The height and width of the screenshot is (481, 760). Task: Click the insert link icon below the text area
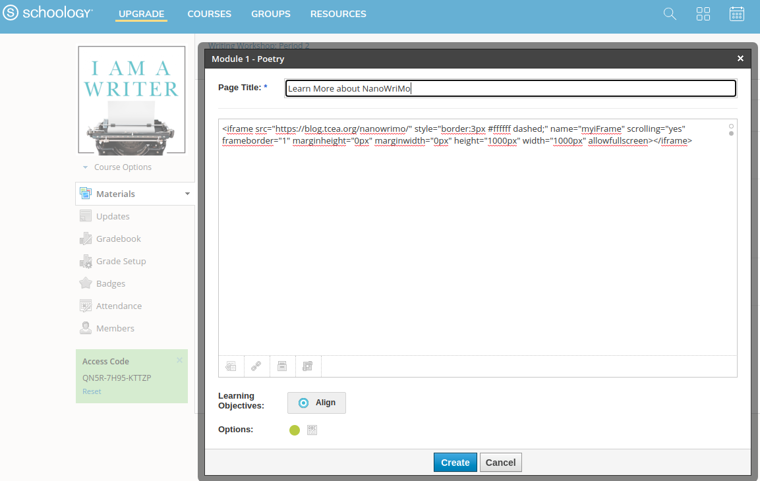[256, 366]
